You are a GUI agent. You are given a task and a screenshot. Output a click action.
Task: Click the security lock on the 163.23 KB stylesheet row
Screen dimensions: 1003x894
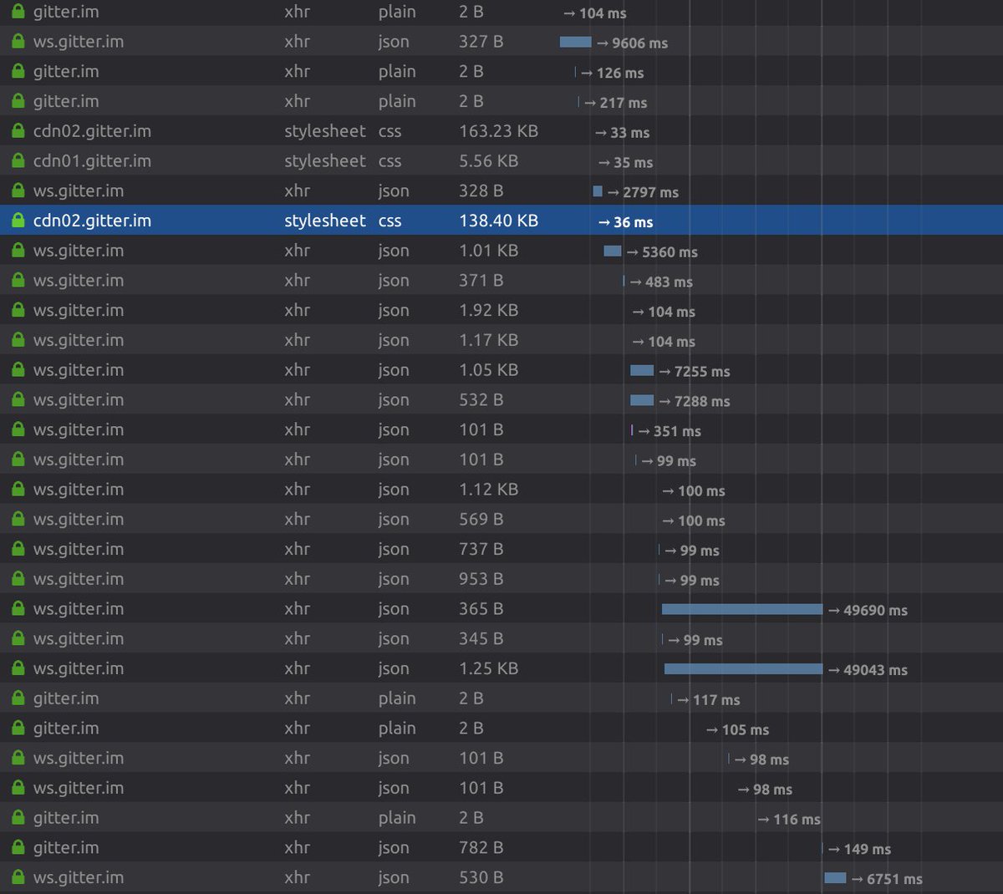point(18,131)
